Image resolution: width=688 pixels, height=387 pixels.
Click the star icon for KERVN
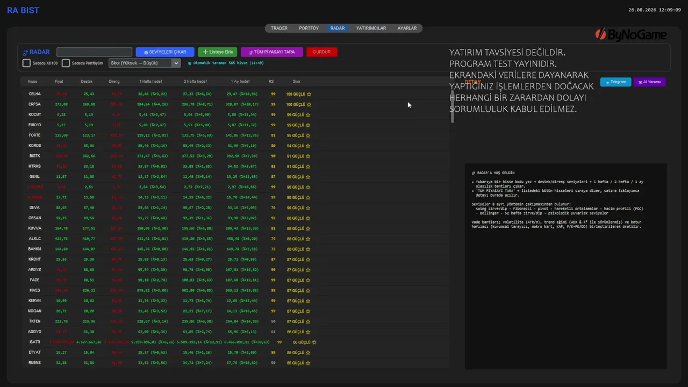pyautogui.click(x=309, y=301)
